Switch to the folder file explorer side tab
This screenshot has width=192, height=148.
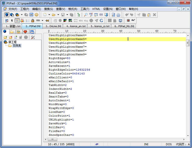click(x=12, y=32)
